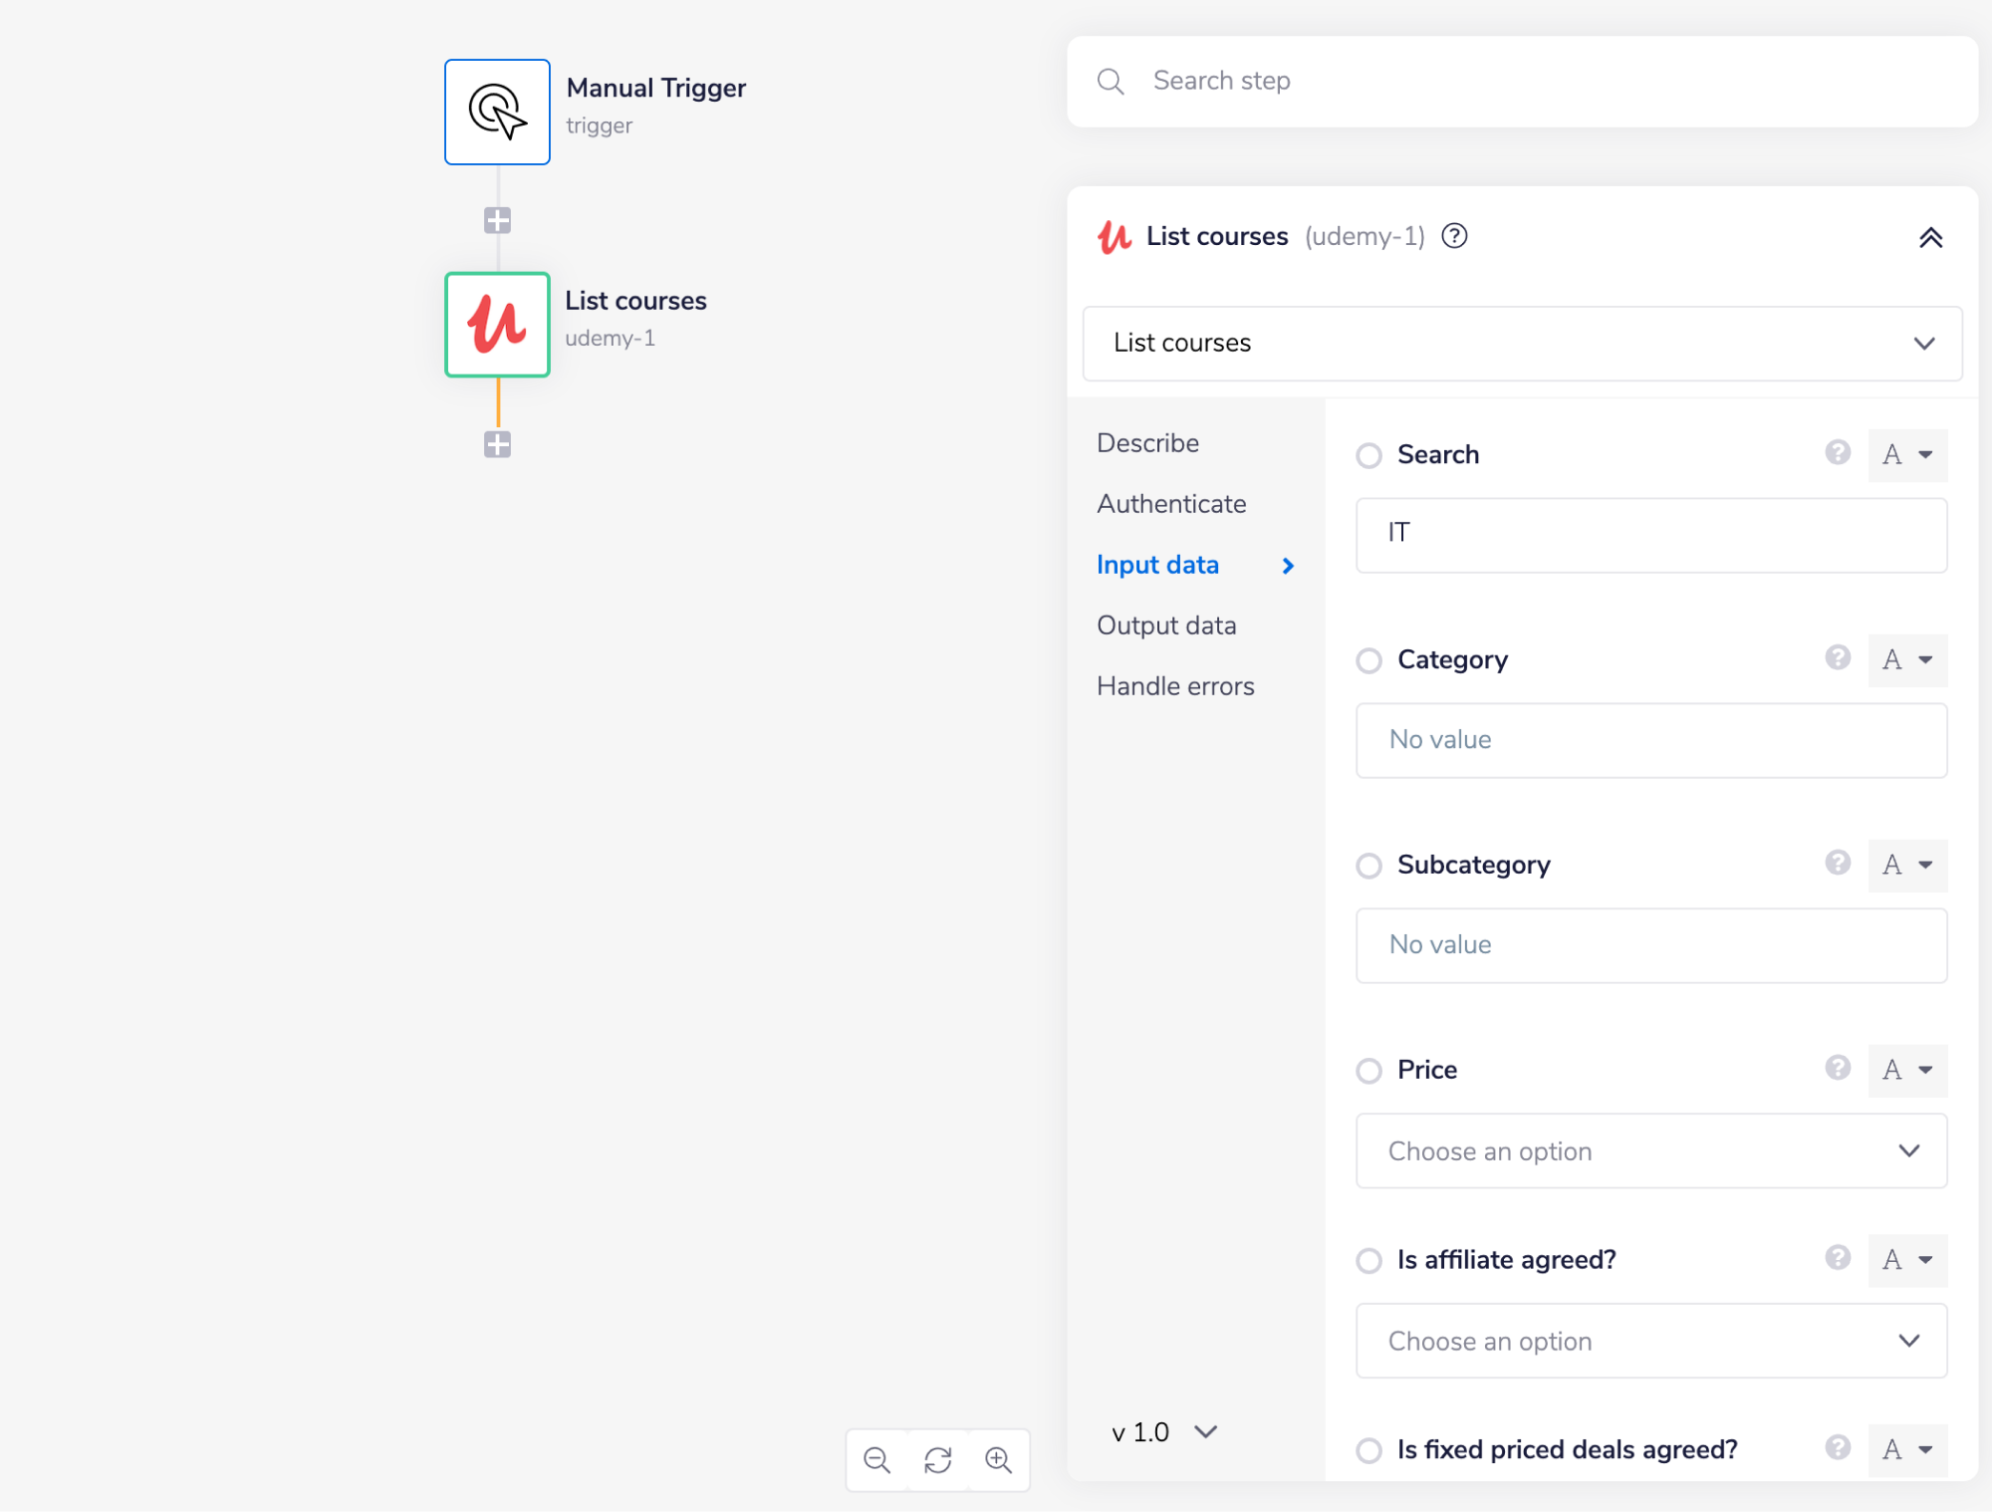
Task: Toggle the radio next to Price field
Action: click(1369, 1071)
